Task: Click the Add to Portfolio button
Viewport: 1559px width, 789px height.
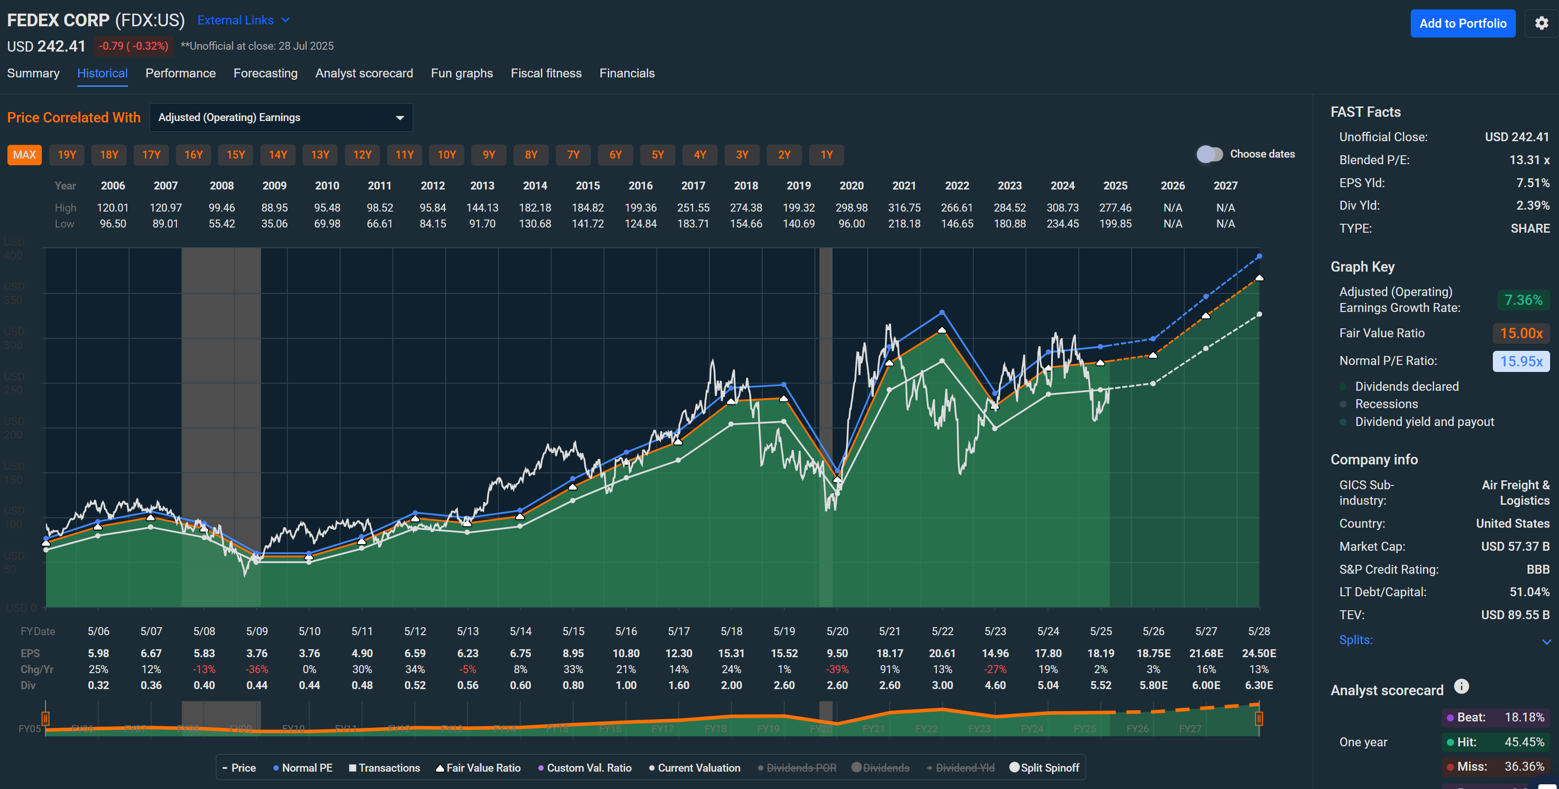Action: 1463,23
